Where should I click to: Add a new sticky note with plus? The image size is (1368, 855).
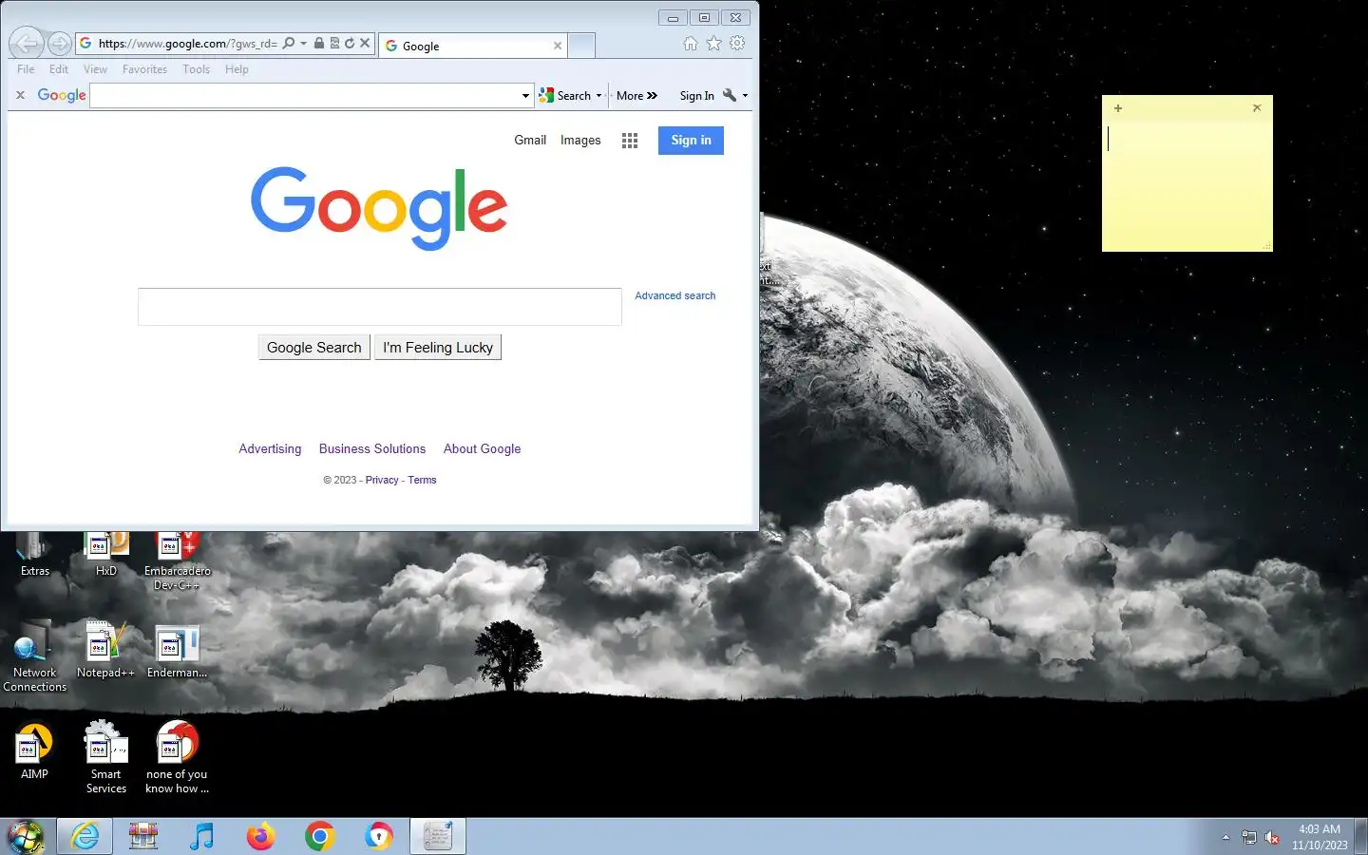1118,108
